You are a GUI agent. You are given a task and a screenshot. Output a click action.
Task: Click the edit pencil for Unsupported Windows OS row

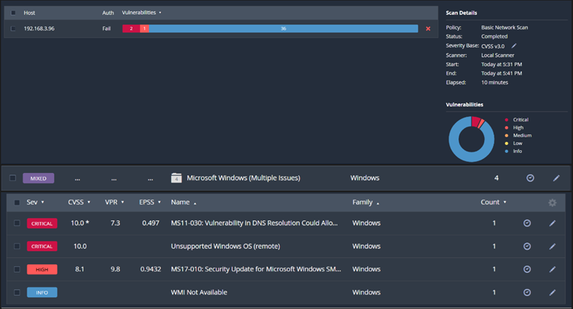coord(552,246)
